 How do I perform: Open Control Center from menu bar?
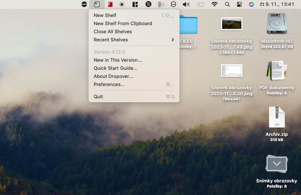pyautogui.click(x=240, y=4)
